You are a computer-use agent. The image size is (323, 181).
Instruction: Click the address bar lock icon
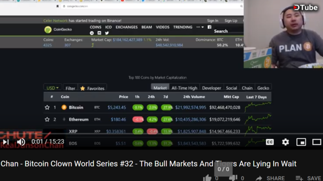pos(64,7)
